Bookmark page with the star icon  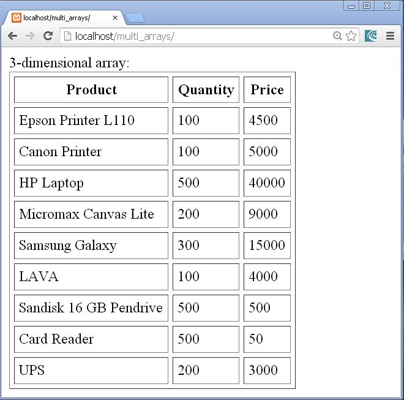click(x=351, y=36)
